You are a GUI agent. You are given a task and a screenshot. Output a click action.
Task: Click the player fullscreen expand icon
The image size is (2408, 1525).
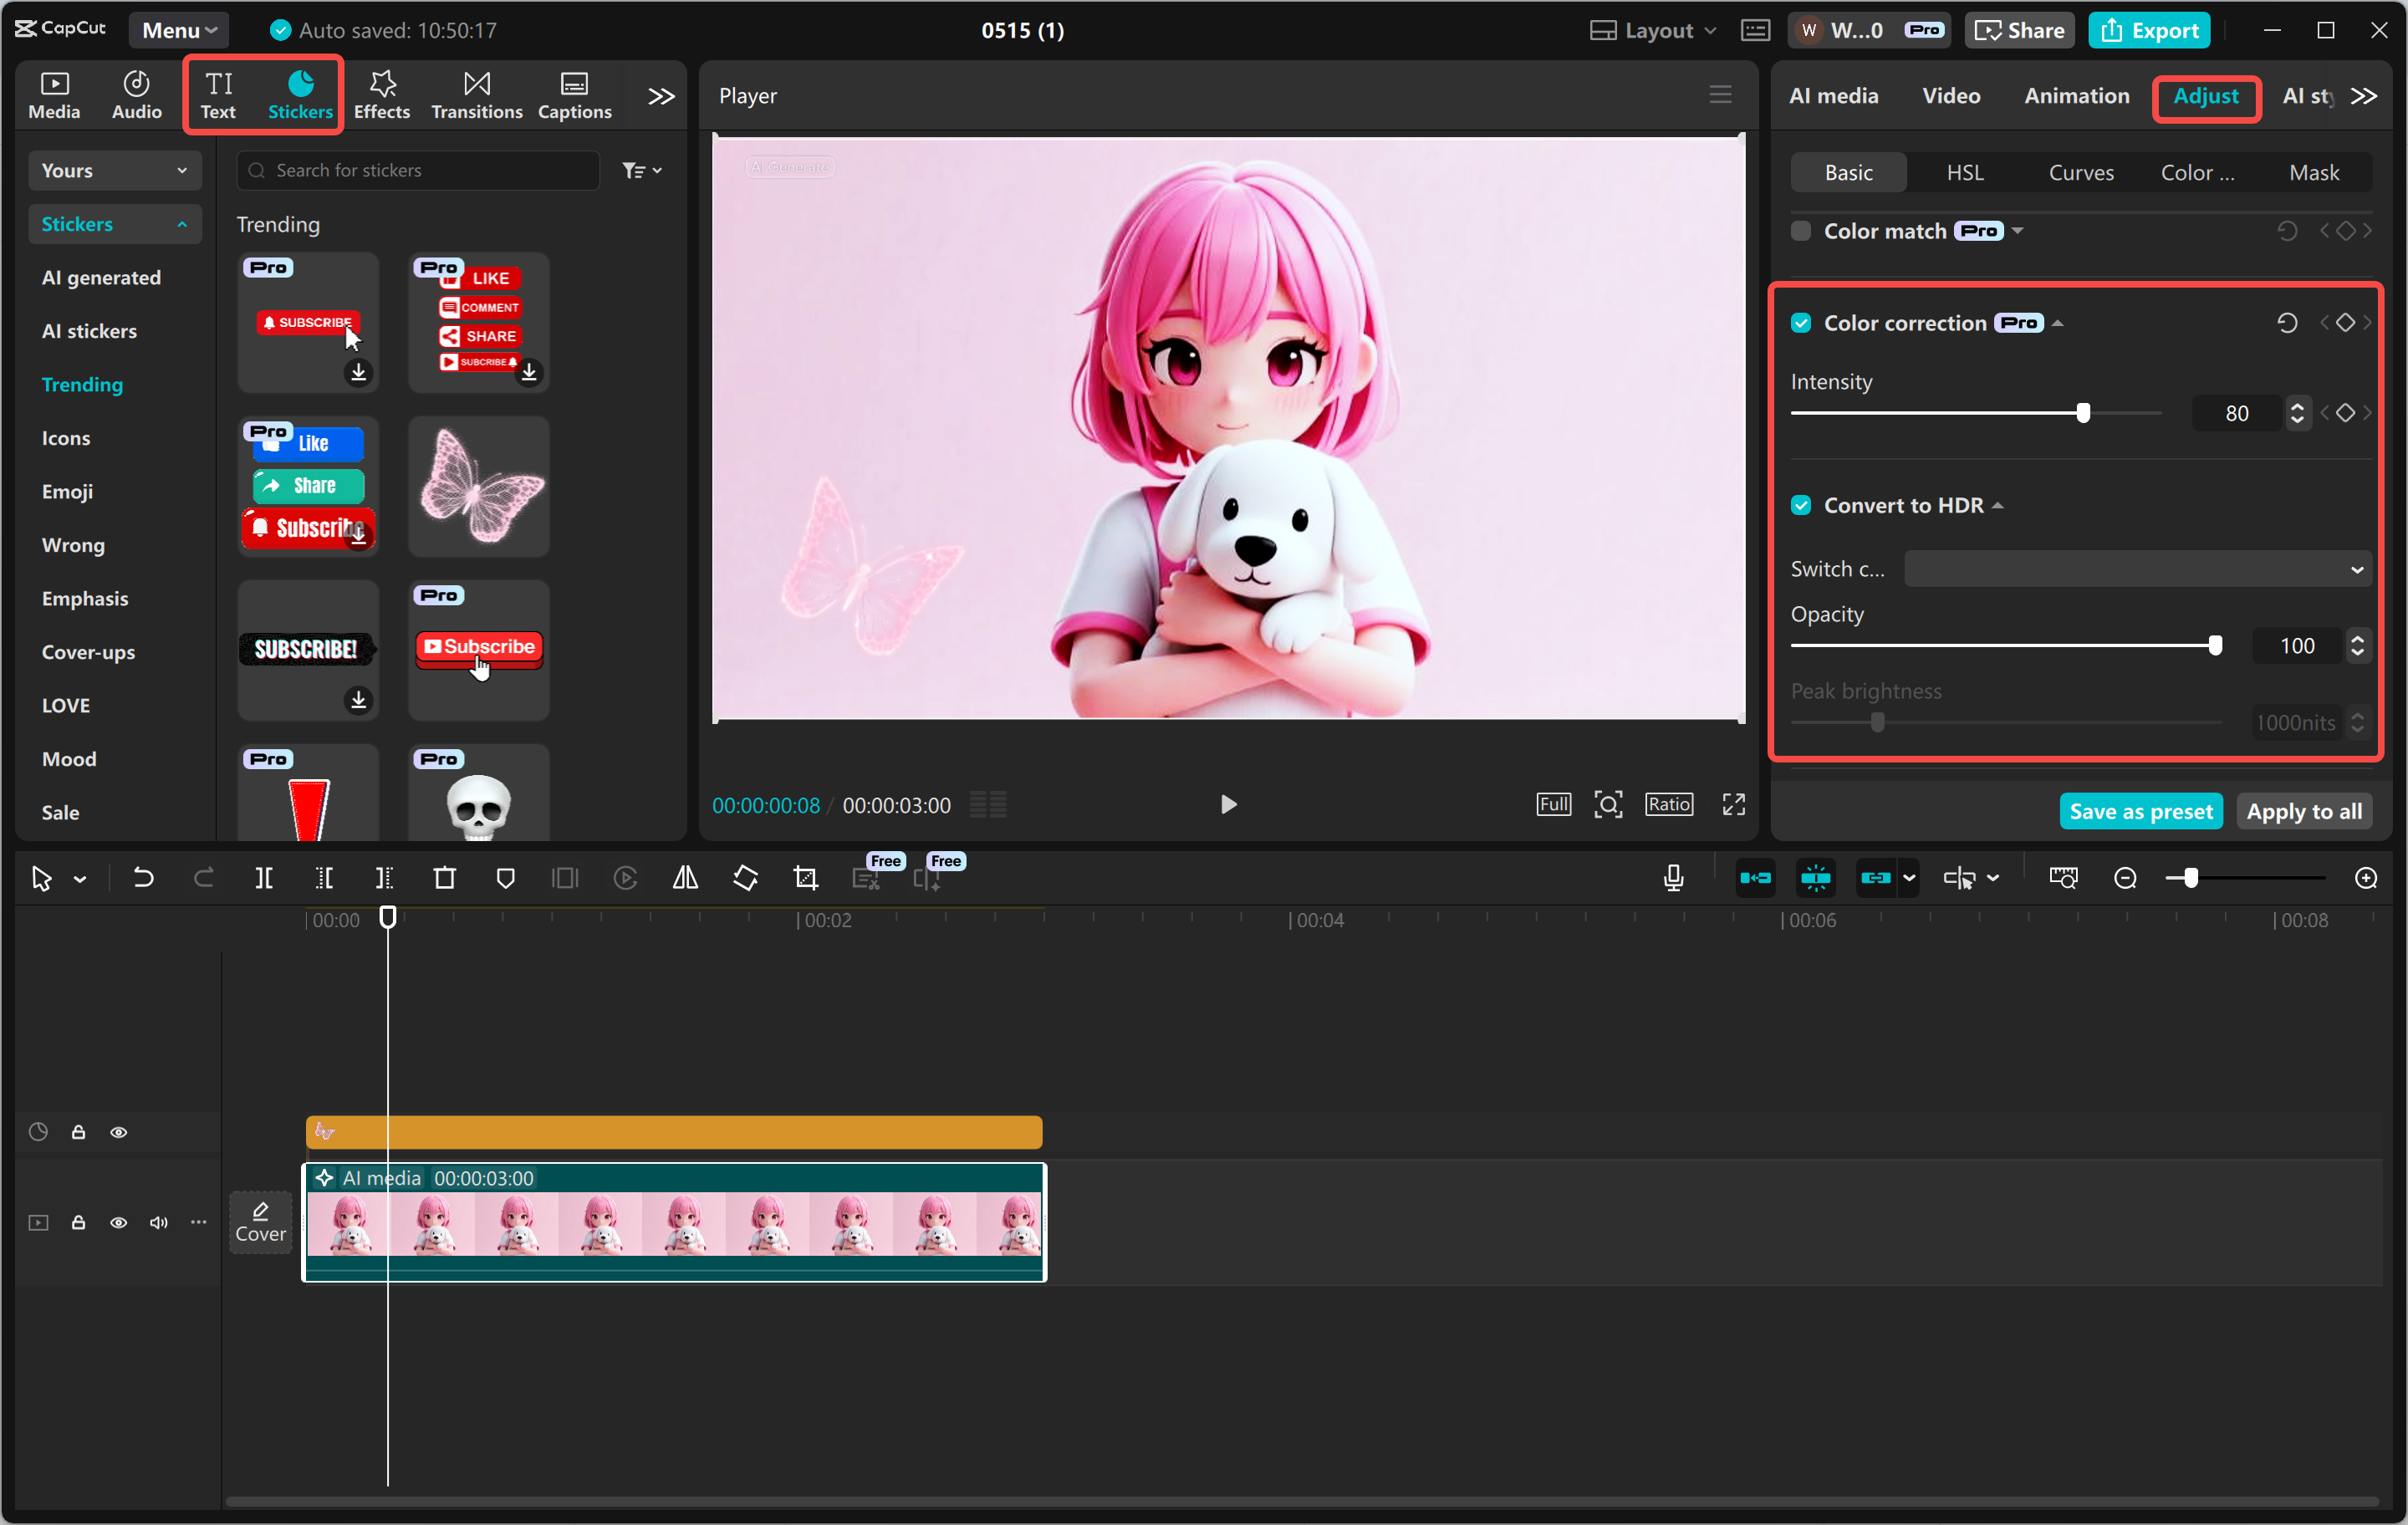pos(1734,804)
